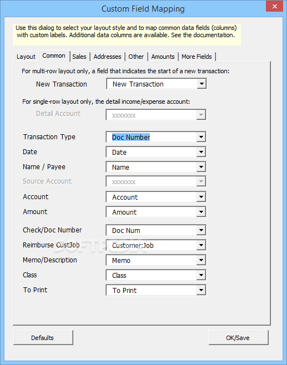Select the Common tab
The width and height of the screenshot is (287, 365).
pos(54,56)
